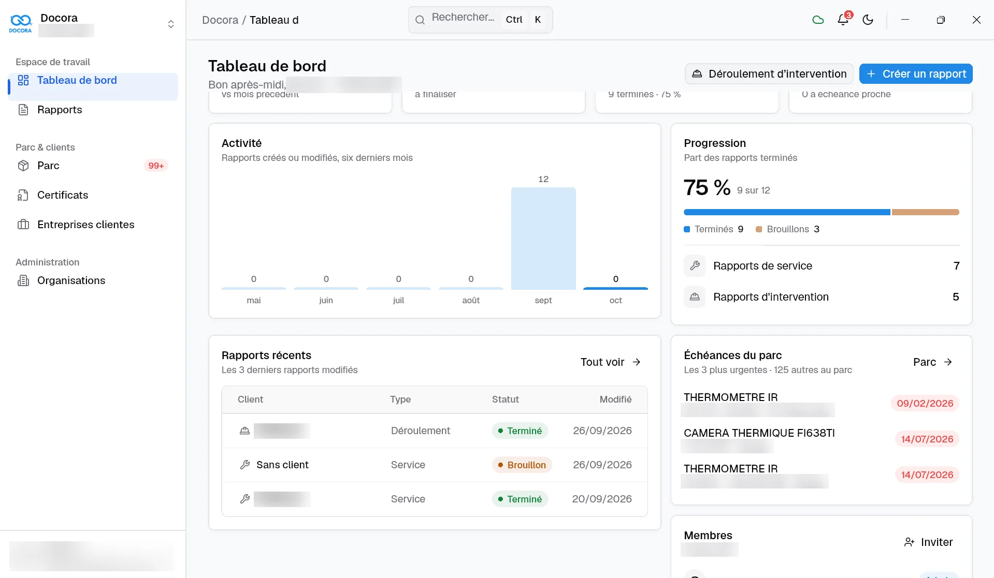Open Tableau de bord in sidebar
This screenshot has height=578, width=994.
click(93, 86)
